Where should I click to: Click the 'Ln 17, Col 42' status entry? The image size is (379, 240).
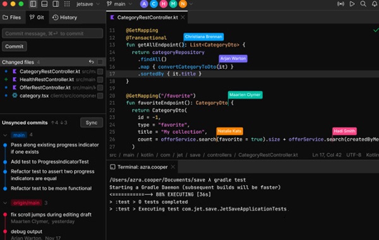point(327,155)
